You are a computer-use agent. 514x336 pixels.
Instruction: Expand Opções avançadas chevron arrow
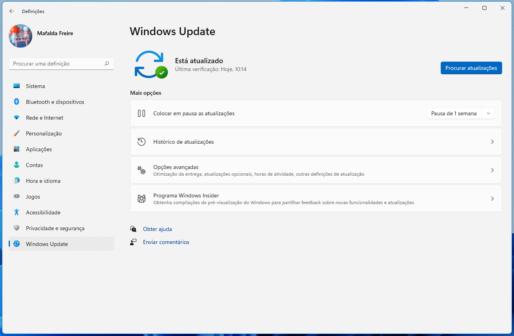pos(492,170)
